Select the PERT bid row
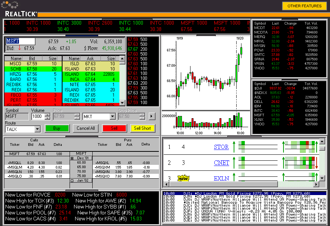Viewport: 330px width, 226px height. (33, 100)
